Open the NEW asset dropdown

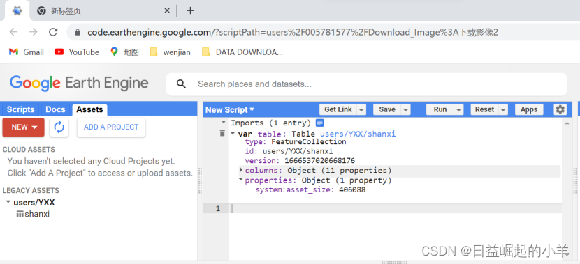[24, 127]
